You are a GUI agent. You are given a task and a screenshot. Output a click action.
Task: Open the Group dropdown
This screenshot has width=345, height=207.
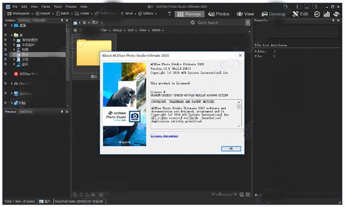click(x=119, y=30)
